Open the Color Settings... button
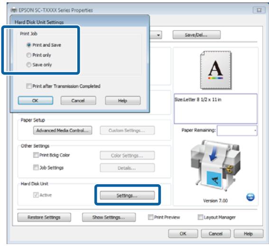 tap(127, 155)
